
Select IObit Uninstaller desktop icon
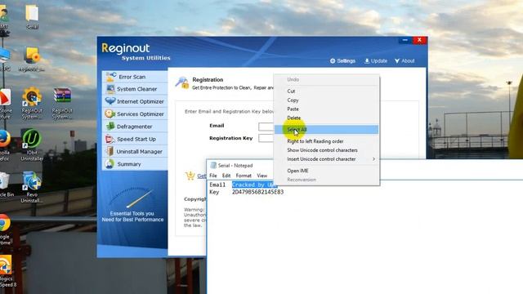pyautogui.click(x=32, y=145)
